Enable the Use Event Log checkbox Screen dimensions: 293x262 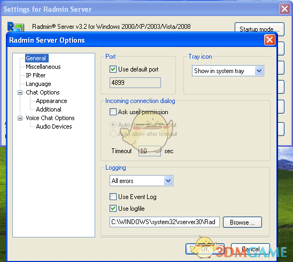point(113,197)
